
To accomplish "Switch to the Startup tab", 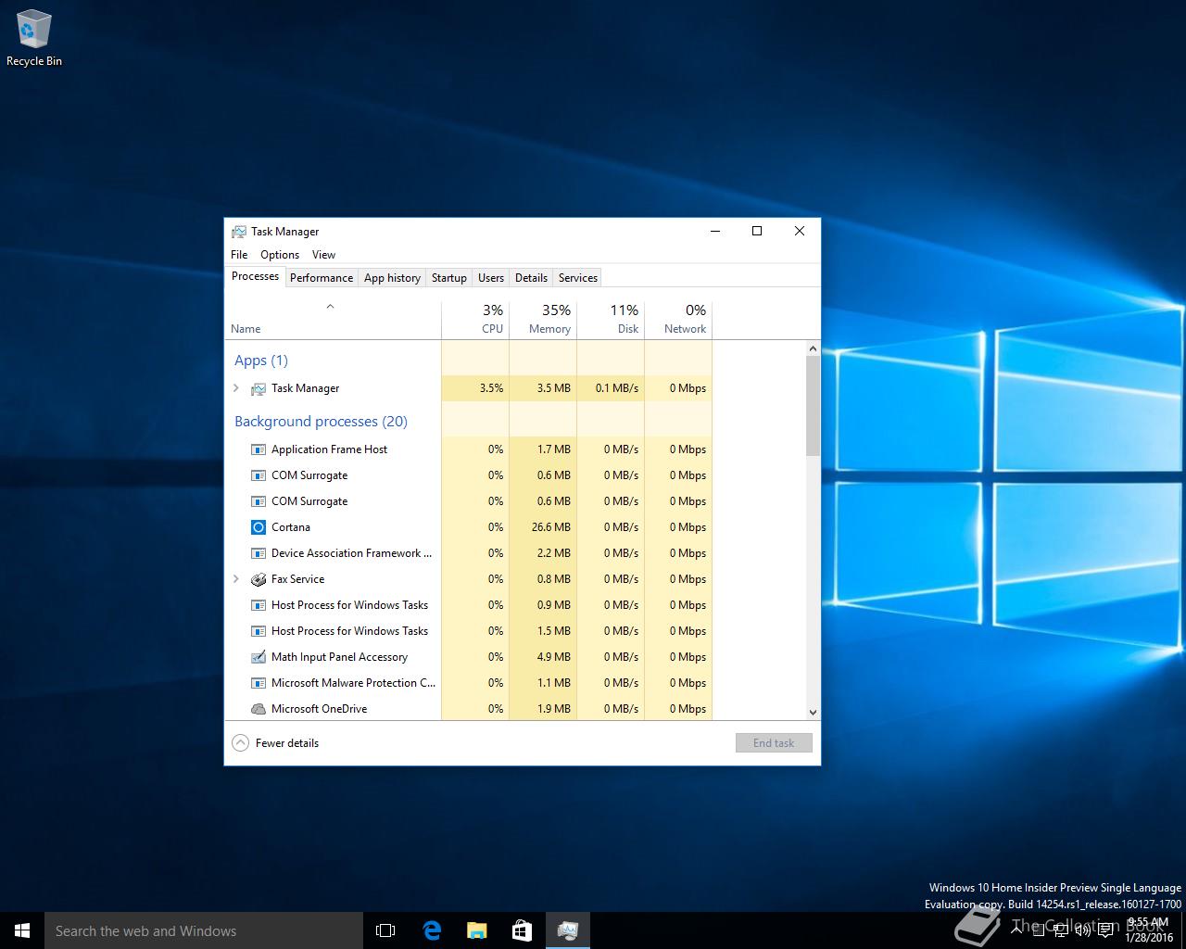I will [449, 278].
